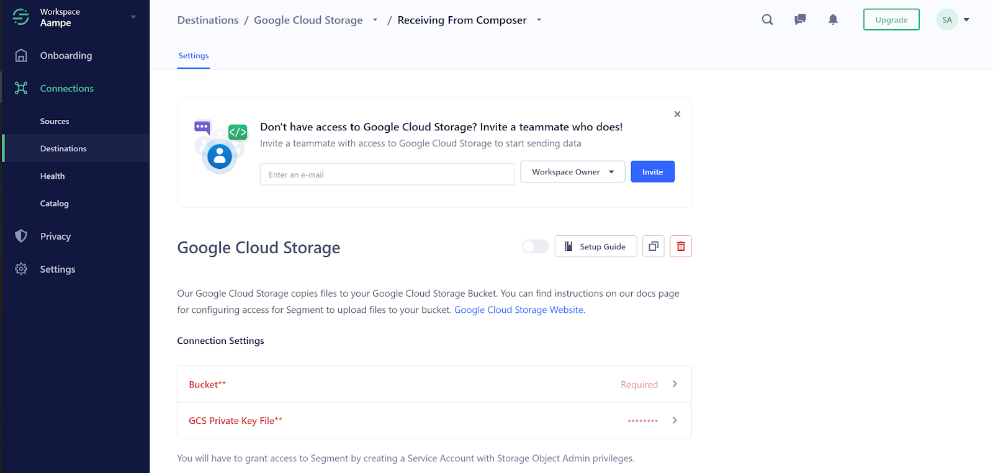The width and height of the screenshot is (993, 473).
Task: Go to Onboarding in the sidebar
Action: (66, 55)
